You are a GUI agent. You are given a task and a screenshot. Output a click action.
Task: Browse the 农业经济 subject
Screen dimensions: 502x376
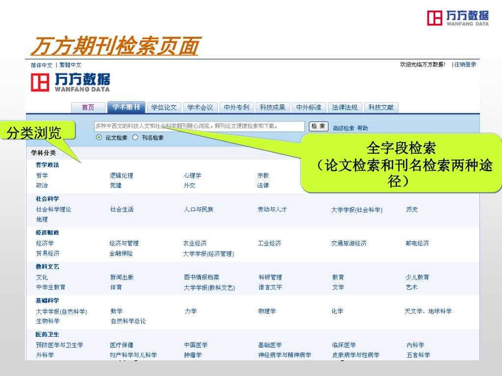coord(195,243)
